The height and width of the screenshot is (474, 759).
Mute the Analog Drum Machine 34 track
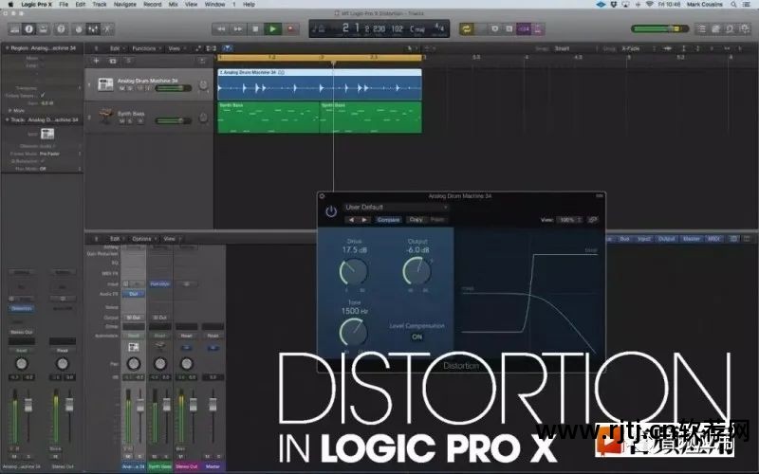tap(122, 88)
